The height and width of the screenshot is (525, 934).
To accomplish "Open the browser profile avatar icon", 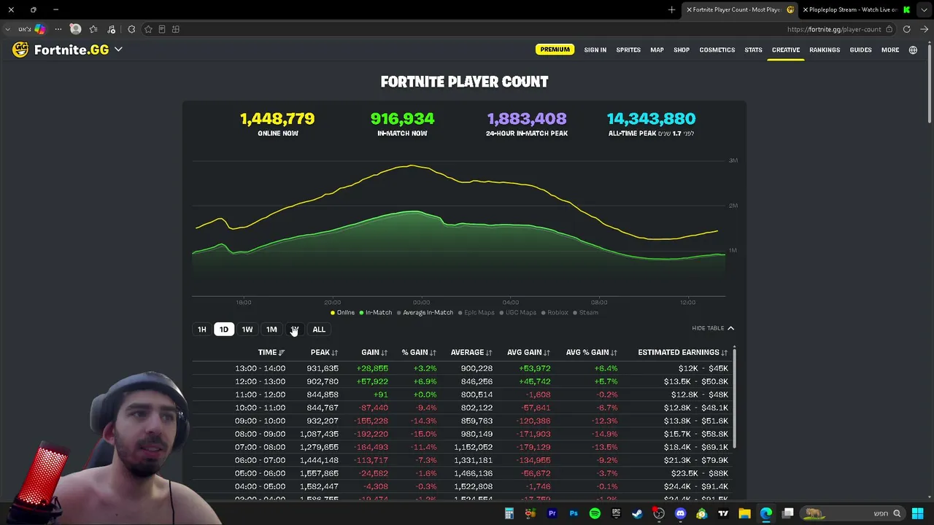I will point(75,29).
